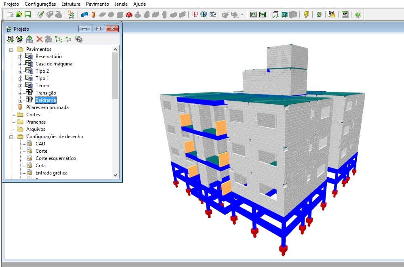Viewport: 404px width, 267px height.
Task: Click the red ladybug-shaped toolbar icon
Action: coord(129,15)
